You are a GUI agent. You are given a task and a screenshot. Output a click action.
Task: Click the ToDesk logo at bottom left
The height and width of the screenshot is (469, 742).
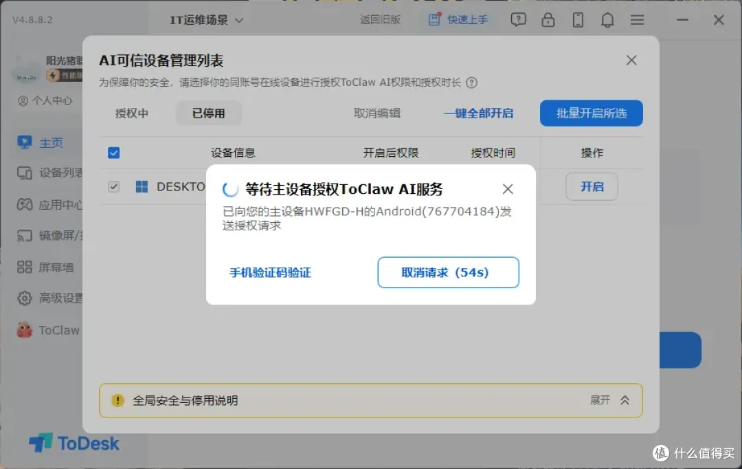74,443
